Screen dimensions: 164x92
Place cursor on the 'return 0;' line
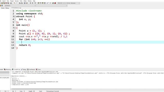[x=25, y=45]
